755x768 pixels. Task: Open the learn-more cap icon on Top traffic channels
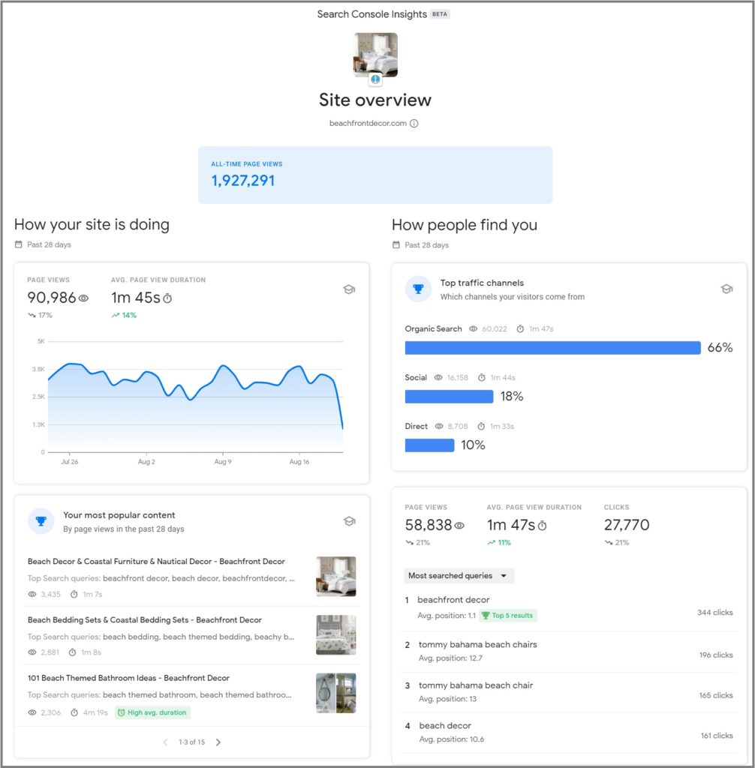[726, 289]
